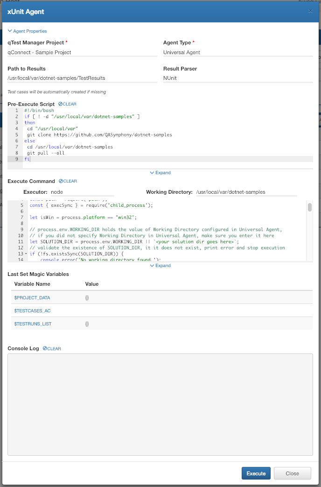Select the Executor field showing node
The image size is (321, 487).
[82, 192]
